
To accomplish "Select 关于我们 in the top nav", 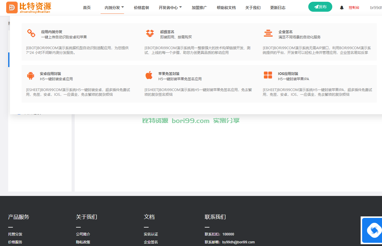I will tap(253, 8).
